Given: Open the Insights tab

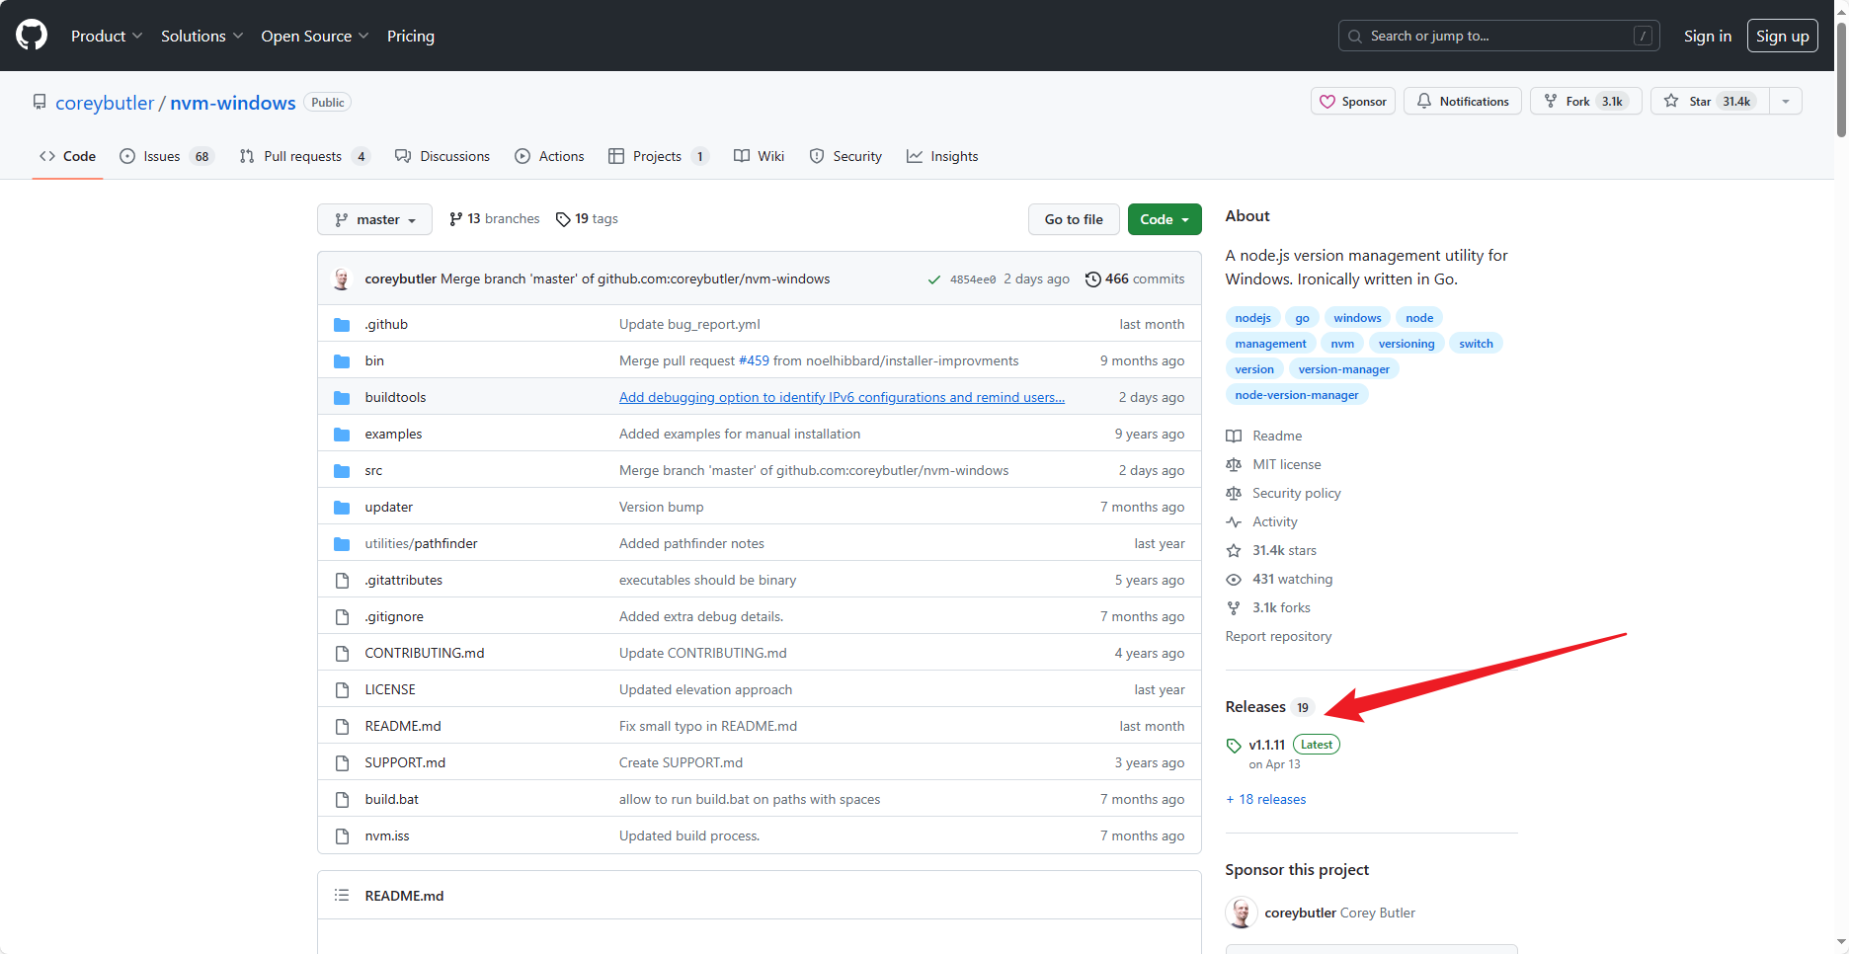Looking at the screenshot, I should 942,156.
